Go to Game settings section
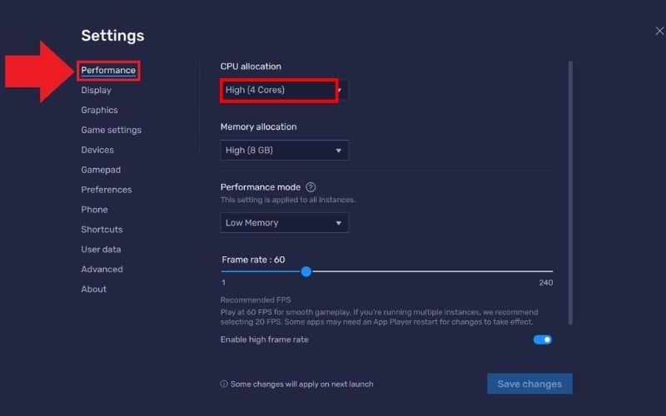Viewport: 666px width, 416px height. 111,131
